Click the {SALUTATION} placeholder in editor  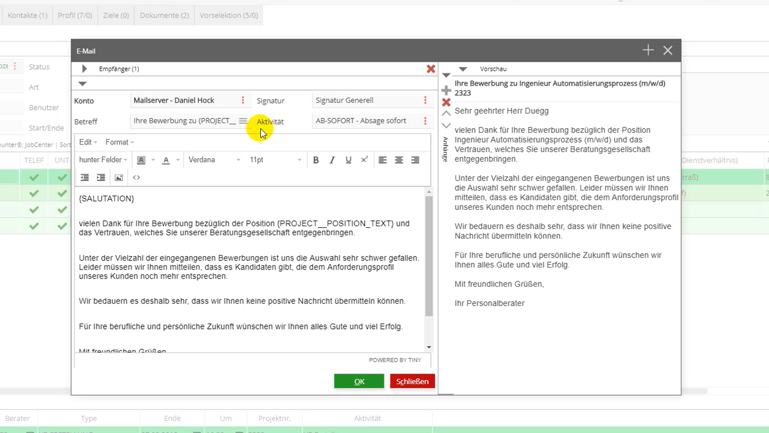coord(106,198)
